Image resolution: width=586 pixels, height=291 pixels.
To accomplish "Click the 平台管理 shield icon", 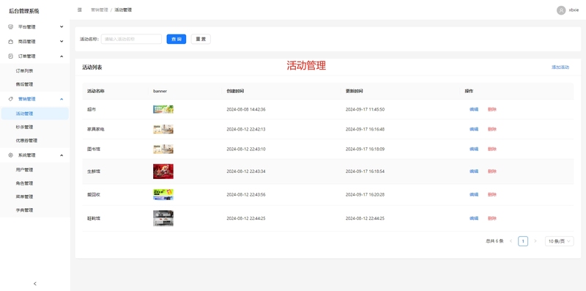I will [10, 27].
